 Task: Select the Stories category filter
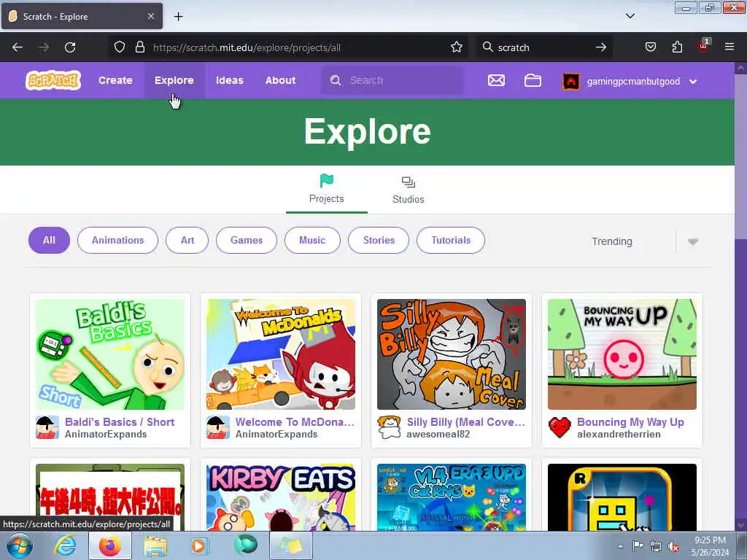click(379, 241)
